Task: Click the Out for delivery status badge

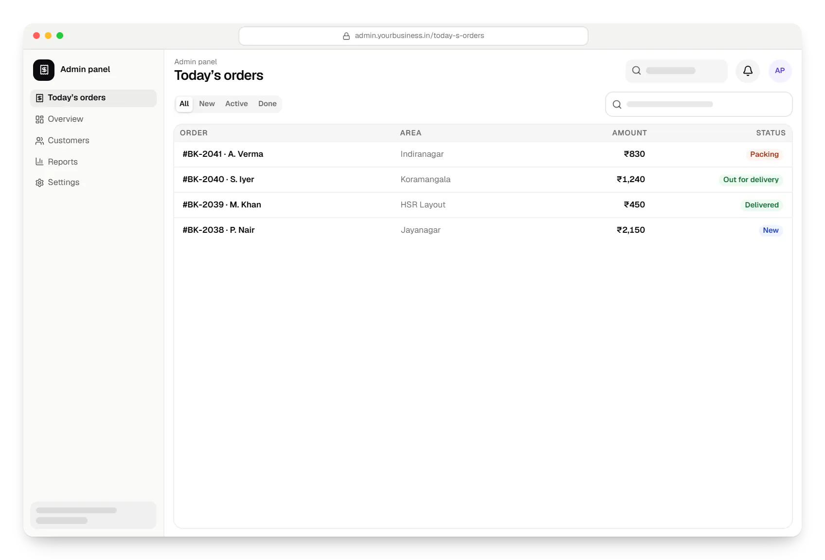Action: point(751,180)
